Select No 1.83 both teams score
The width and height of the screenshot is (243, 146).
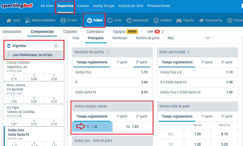[132, 127]
